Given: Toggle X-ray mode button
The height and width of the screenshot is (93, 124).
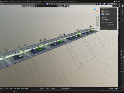Looking at the screenshot, I should (109, 4).
